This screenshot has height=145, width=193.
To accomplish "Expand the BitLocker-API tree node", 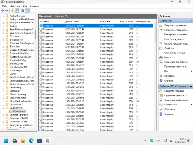I will [x=4, y=40].
